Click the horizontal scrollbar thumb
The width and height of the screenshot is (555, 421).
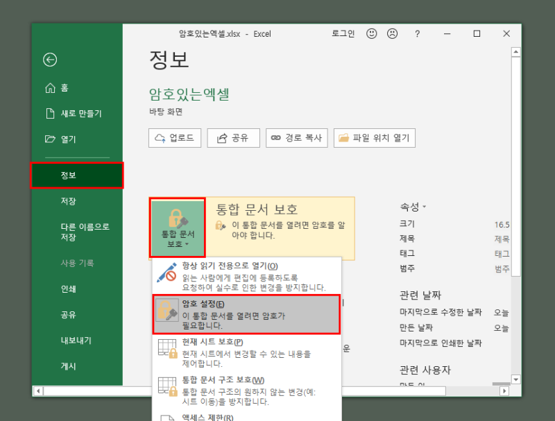pyautogui.click(x=245, y=391)
